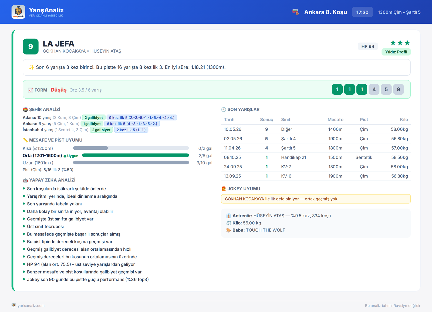This screenshot has width=432, height=312.
Task: Click the grey form badge showing 4
Action: [x=374, y=89]
